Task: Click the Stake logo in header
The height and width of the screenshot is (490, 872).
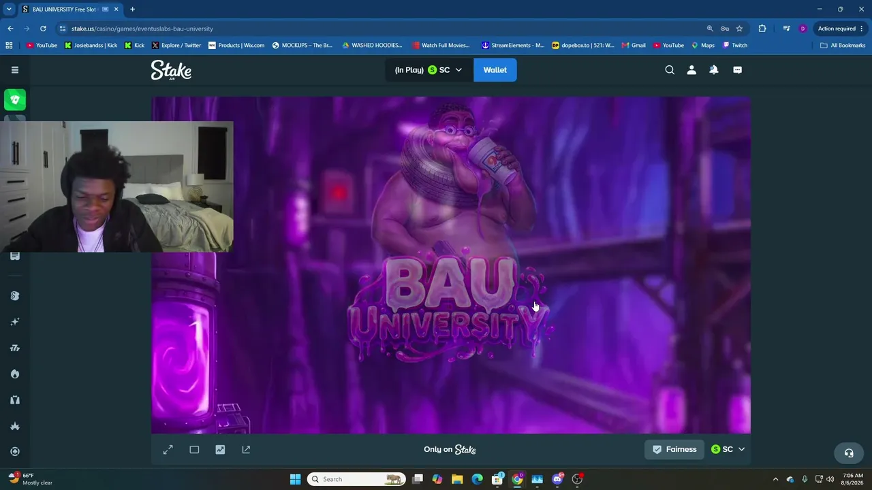Action: point(171,70)
